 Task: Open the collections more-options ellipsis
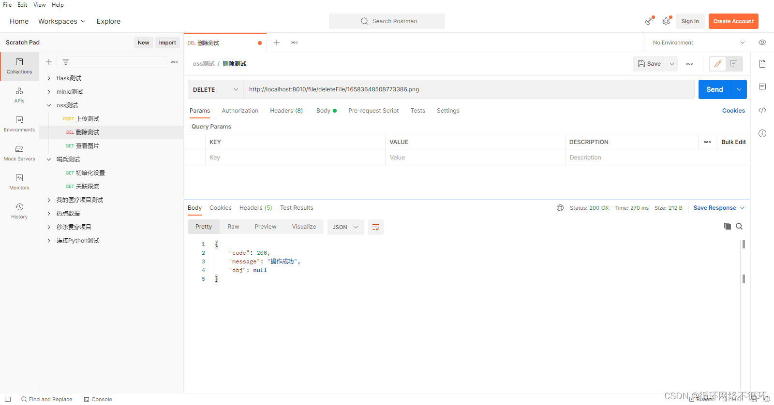coord(174,62)
